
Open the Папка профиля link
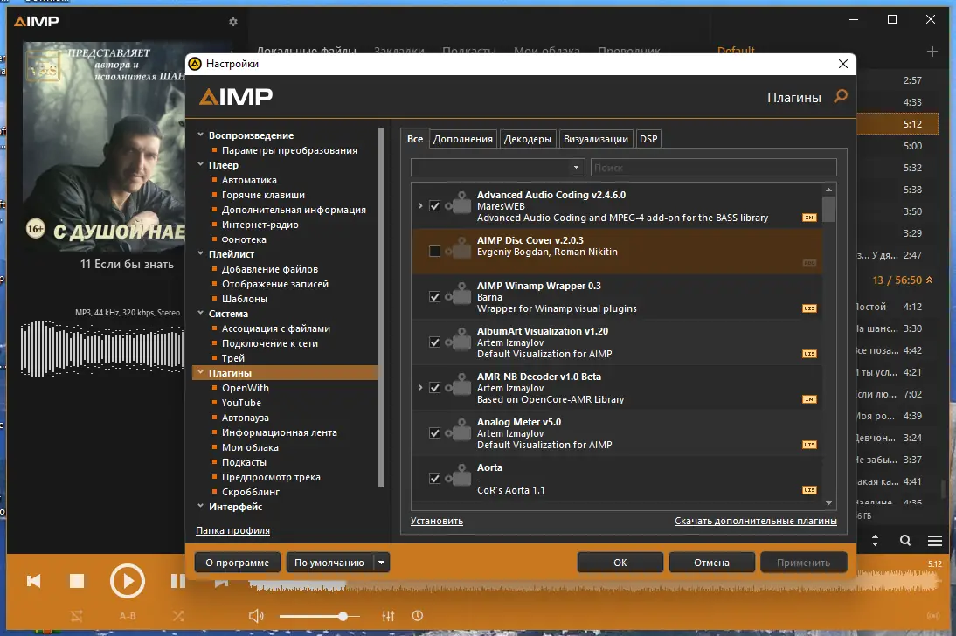point(233,530)
